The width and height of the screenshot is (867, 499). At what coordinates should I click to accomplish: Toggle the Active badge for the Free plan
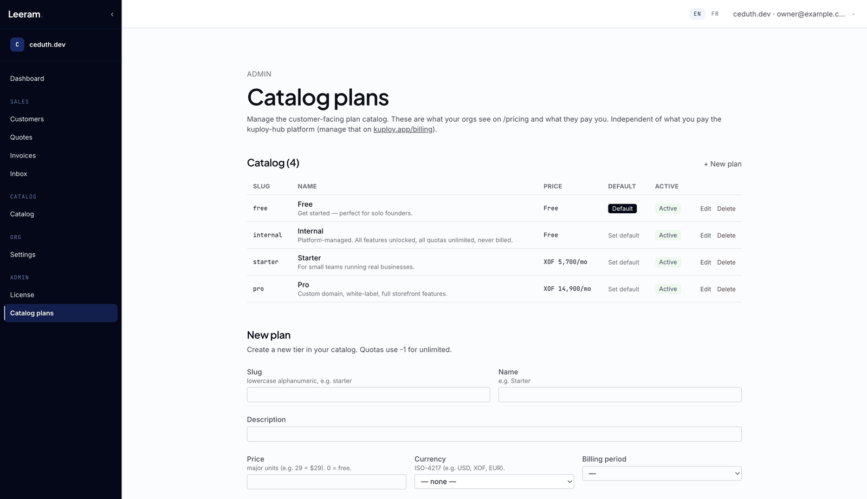[668, 208]
